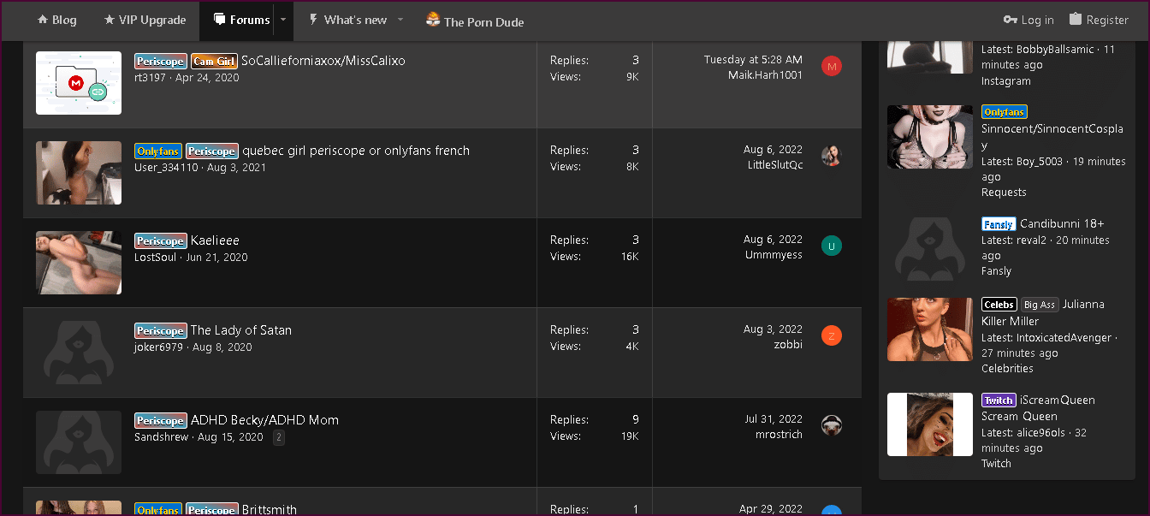Click last poster name Ummmyess

[774, 255]
